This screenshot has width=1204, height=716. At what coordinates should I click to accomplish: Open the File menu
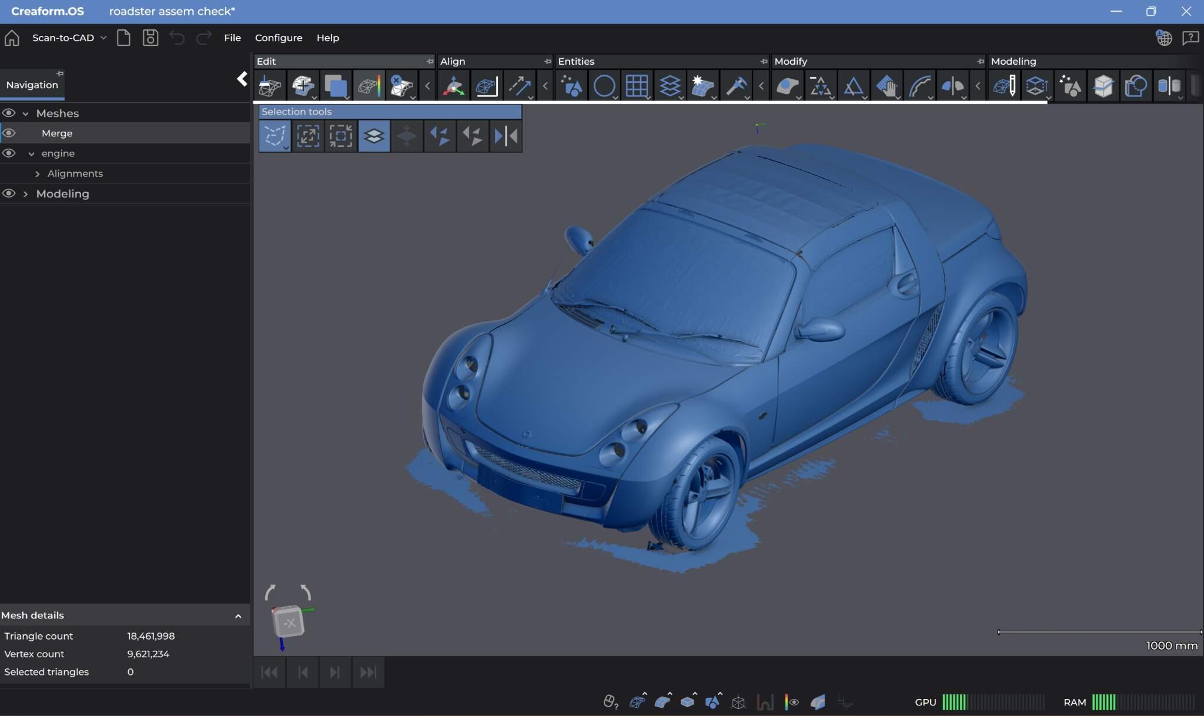click(x=232, y=38)
